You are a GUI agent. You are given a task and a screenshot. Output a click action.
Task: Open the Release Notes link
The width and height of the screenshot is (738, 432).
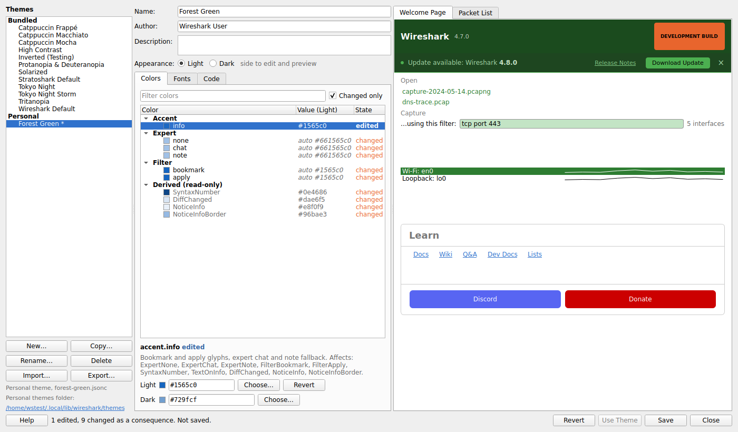pyautogui.click(x=615, y=63)
